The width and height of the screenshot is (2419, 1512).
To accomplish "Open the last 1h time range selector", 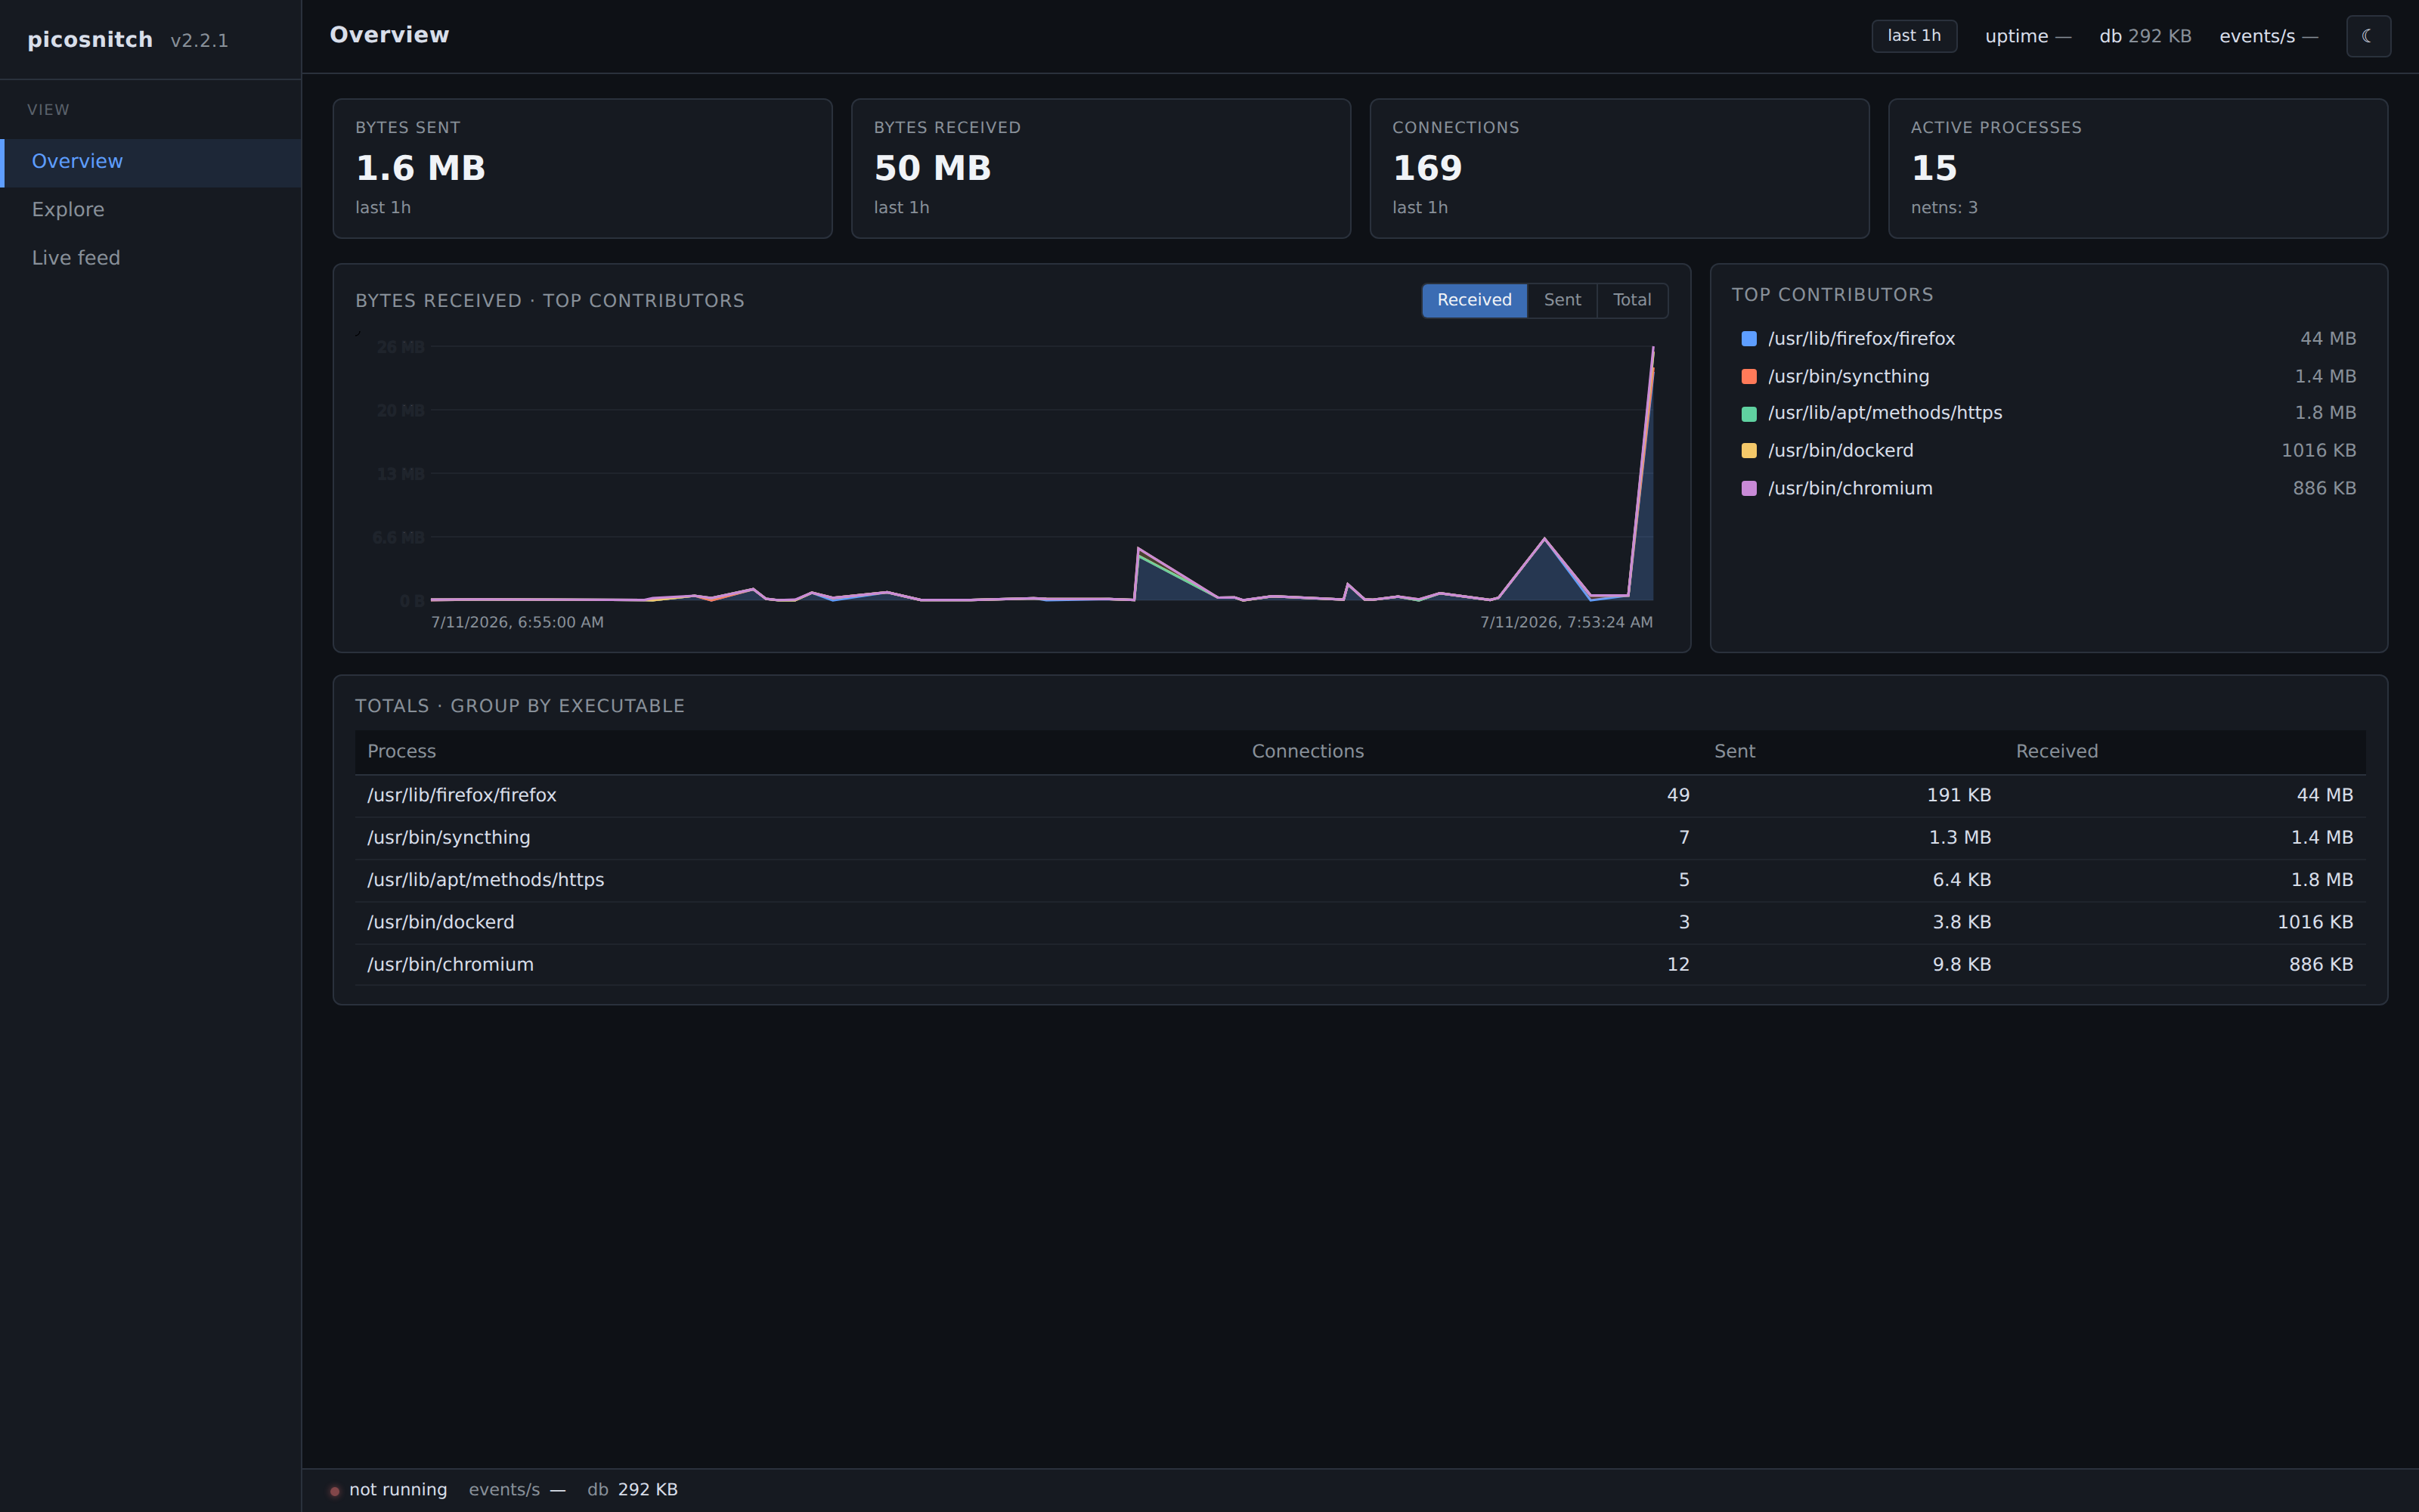I will (x=1914, y=36).
